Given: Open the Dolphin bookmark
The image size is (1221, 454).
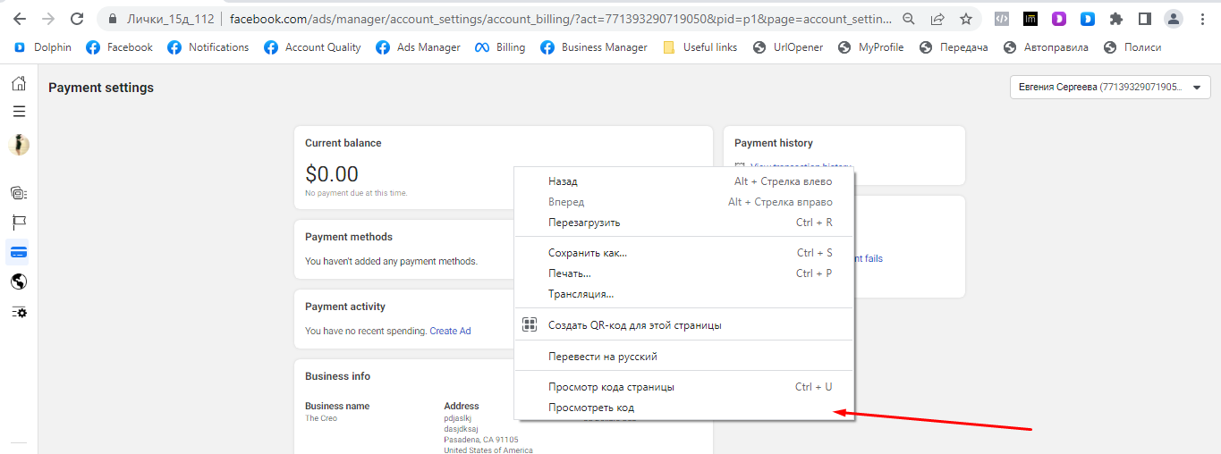Looking at the screenshot, I should click(x=43, y=47).
